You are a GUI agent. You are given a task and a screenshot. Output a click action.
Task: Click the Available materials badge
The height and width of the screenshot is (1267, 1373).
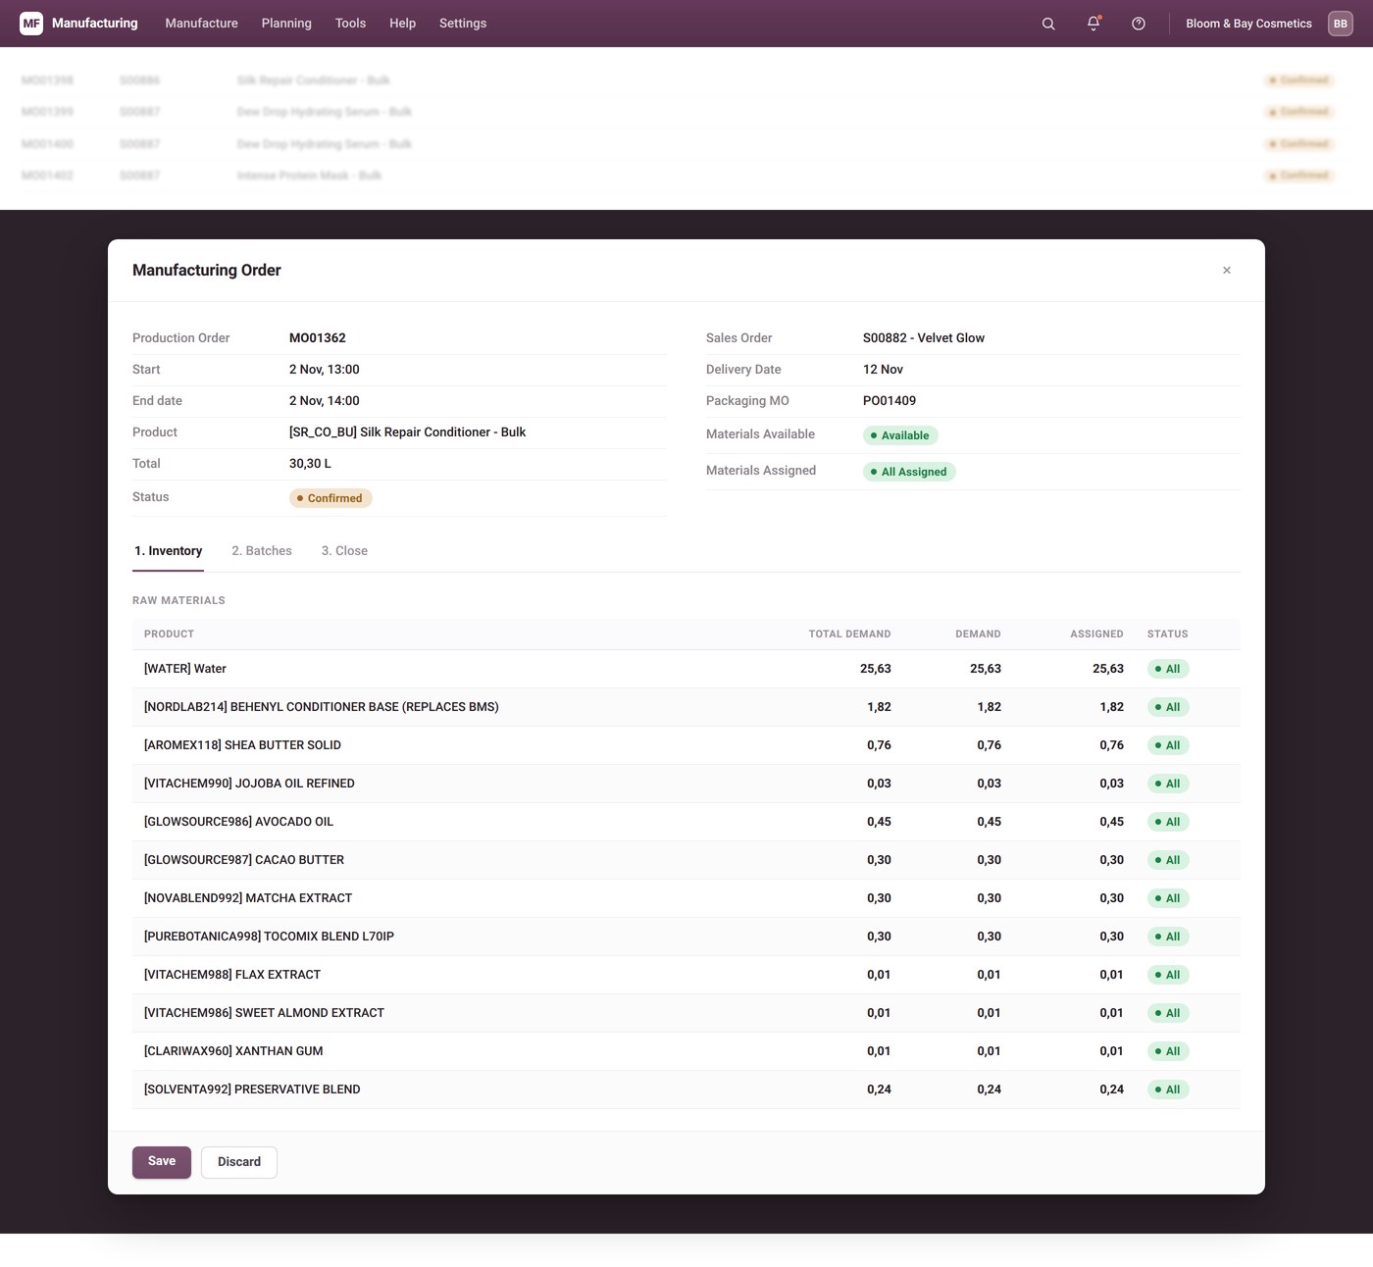point(900,435)
